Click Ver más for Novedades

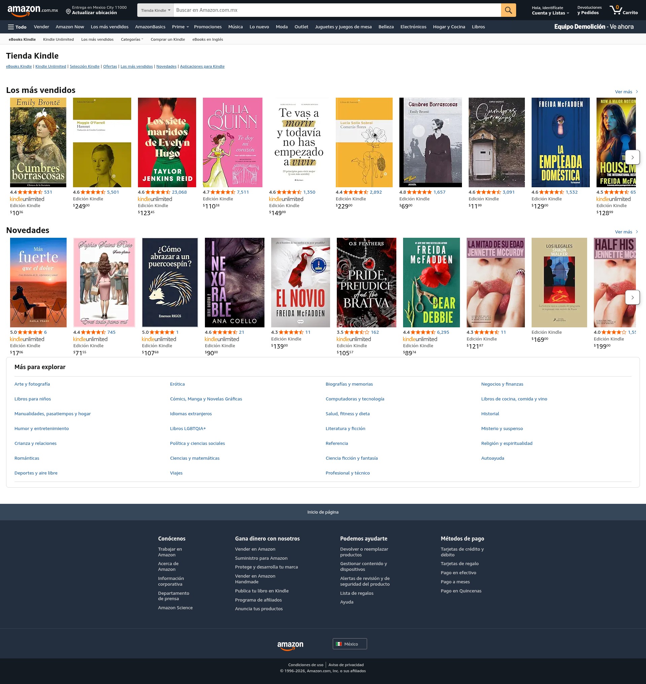click(x=626, y=232)
